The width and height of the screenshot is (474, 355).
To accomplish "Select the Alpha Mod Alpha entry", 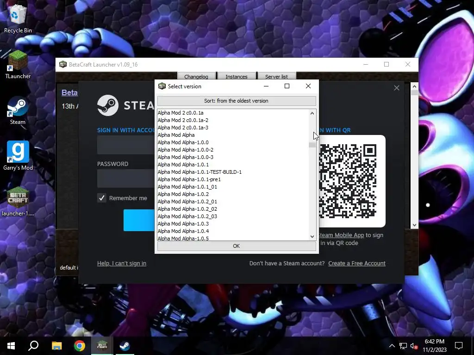I will click(x=233, y=135).
